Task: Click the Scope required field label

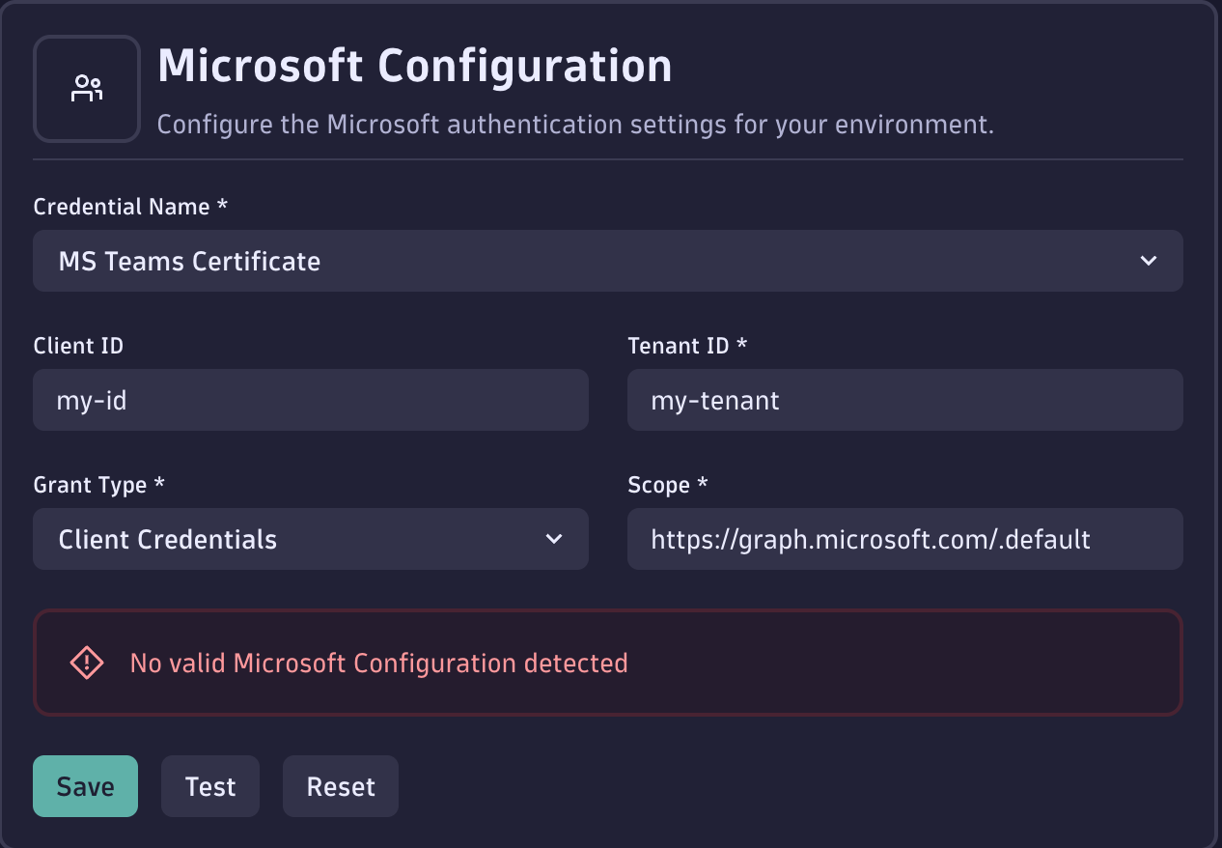Action: coord(667,484)
